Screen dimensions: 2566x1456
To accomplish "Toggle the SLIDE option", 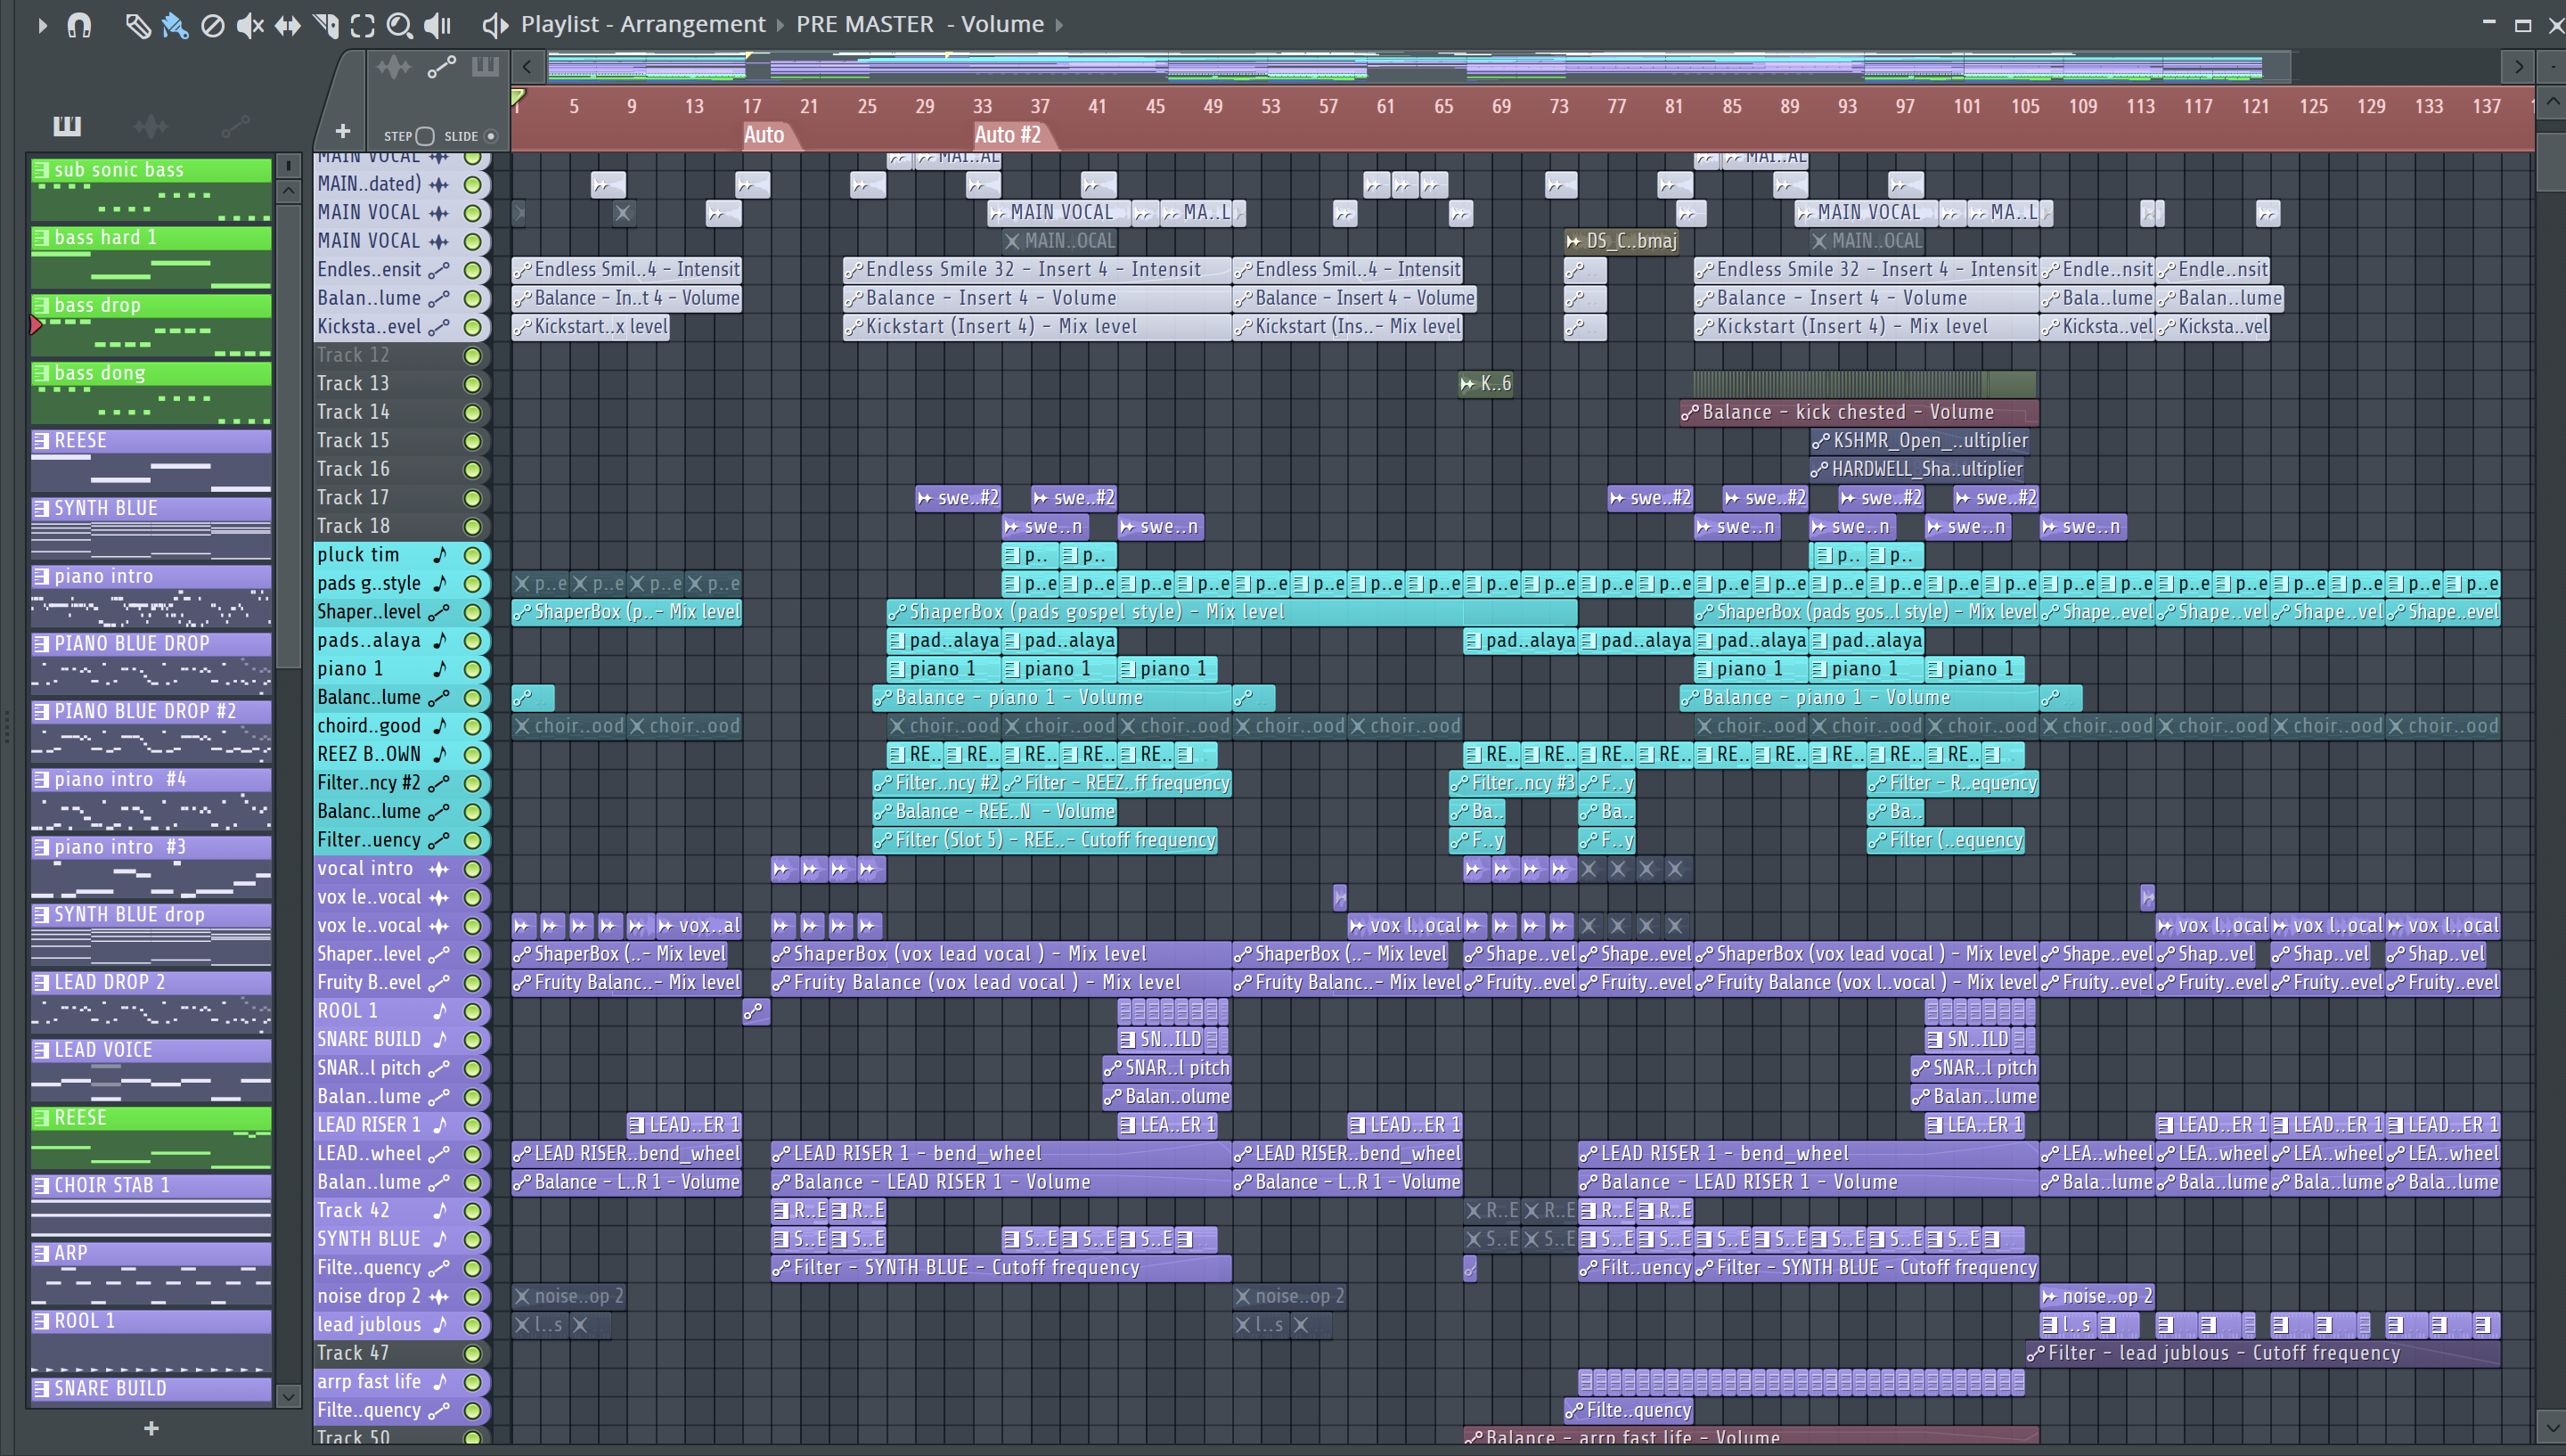I will pos(490,136).
